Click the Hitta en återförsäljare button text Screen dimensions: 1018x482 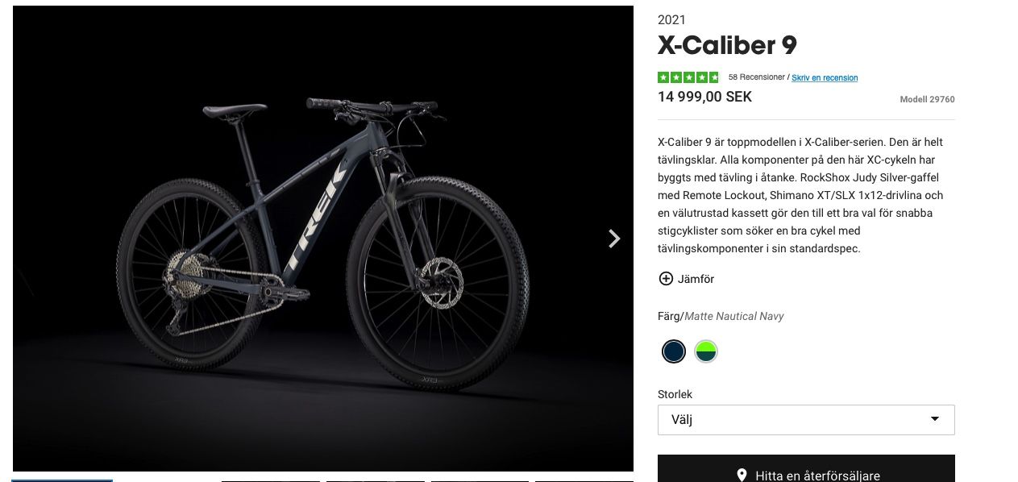coord(817,476)
